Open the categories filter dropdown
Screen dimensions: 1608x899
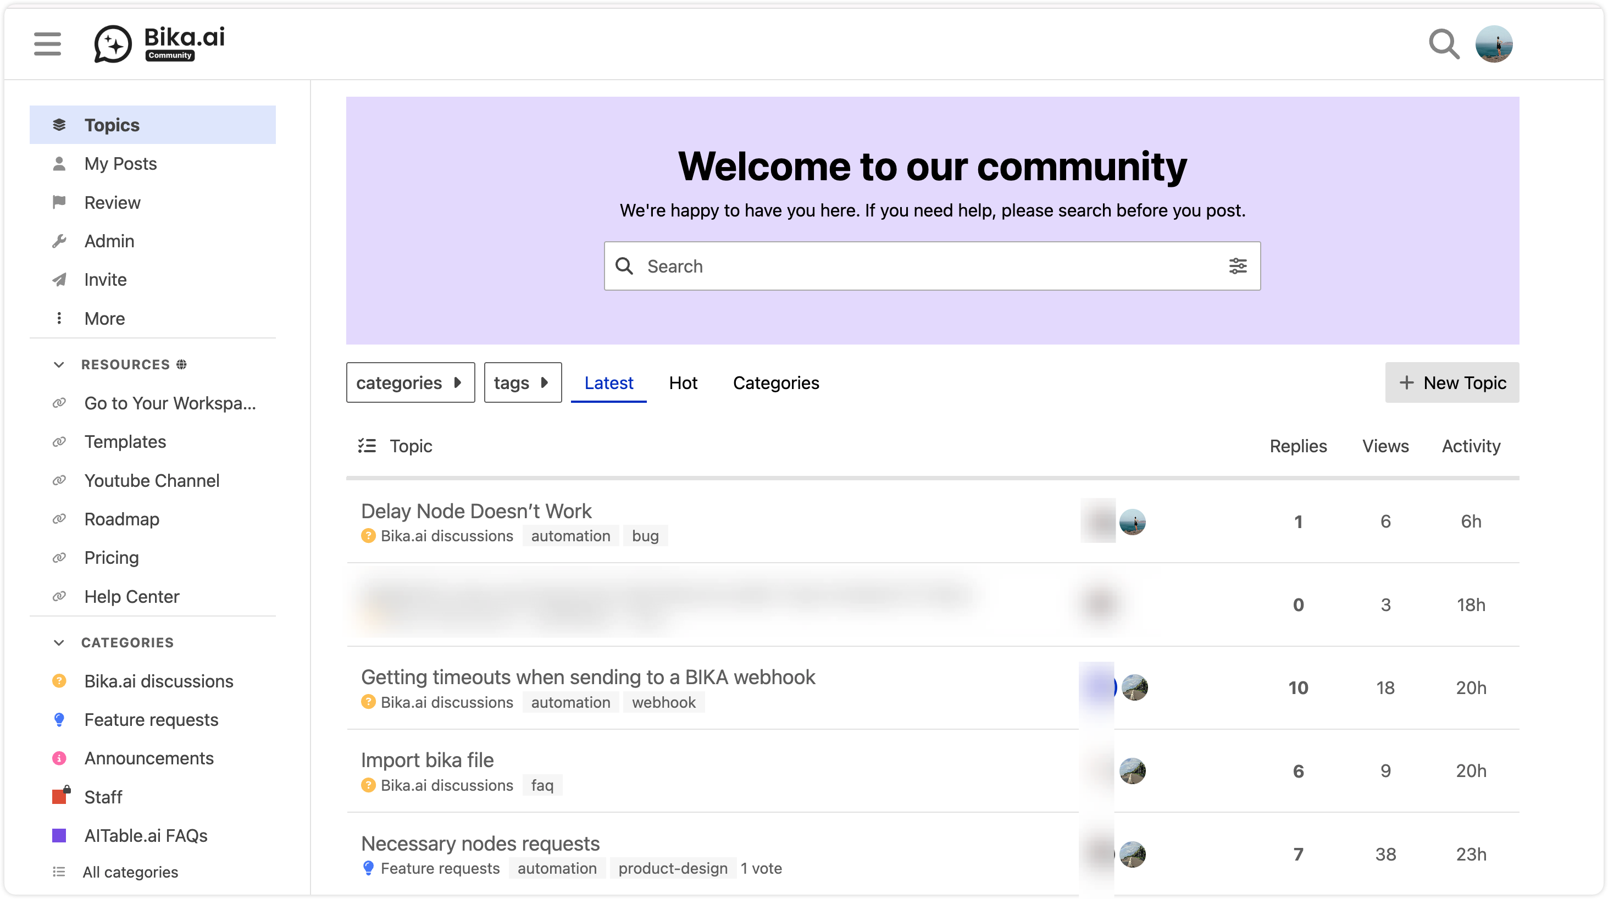(x=411, y=382)
